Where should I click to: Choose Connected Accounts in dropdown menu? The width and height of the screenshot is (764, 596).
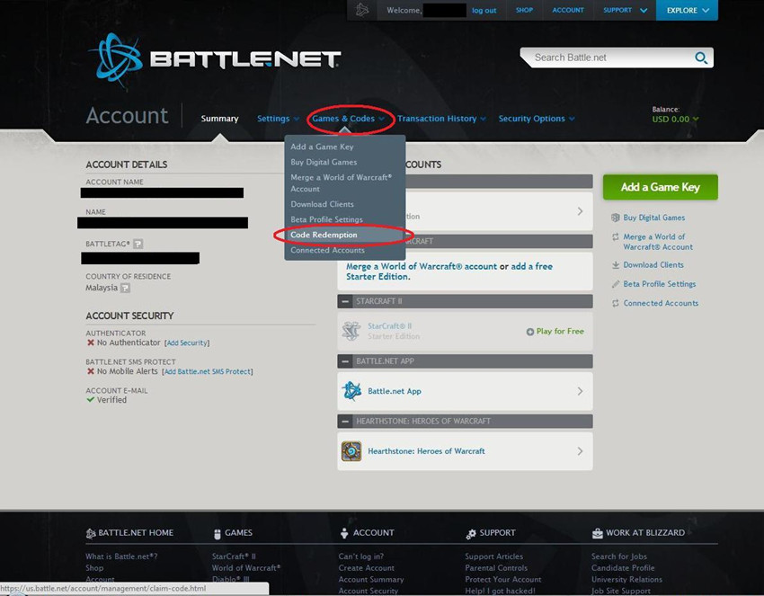[327, 250]
